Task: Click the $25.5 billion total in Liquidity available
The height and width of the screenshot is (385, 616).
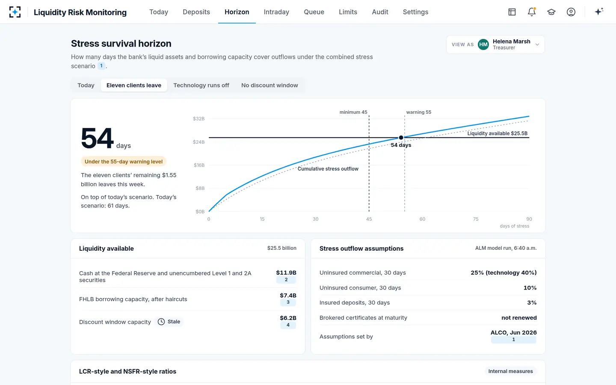Action: pyautogui.click(x=282, y=248)
